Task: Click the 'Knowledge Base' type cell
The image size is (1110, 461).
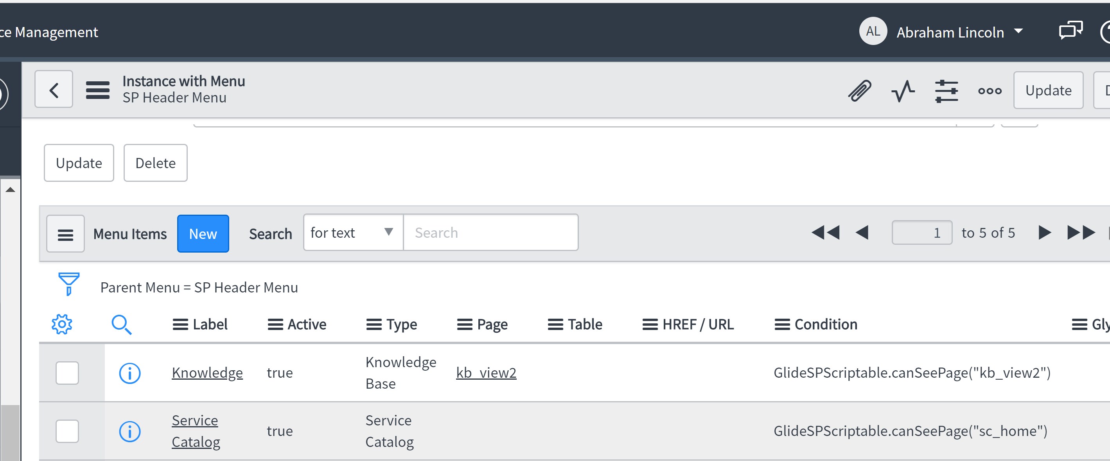Action: (x=401, y=373)
